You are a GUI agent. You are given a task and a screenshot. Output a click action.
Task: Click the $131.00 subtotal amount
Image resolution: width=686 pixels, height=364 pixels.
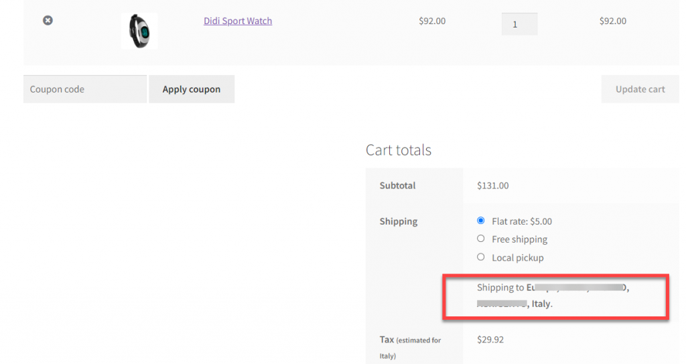click(x=492, y=185)
